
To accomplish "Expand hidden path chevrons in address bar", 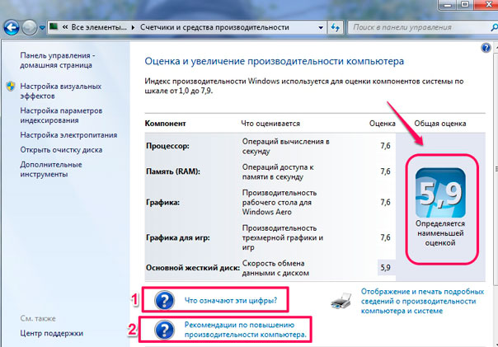I will coord(65,27).
